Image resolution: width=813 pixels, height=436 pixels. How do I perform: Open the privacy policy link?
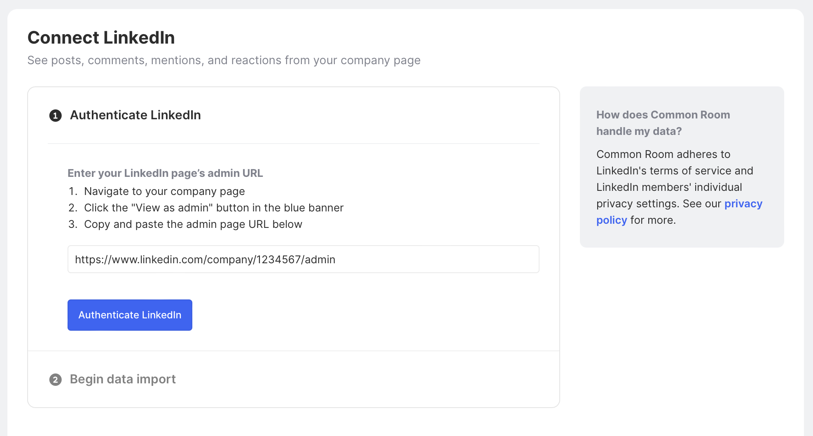click(x=743, y=204)
